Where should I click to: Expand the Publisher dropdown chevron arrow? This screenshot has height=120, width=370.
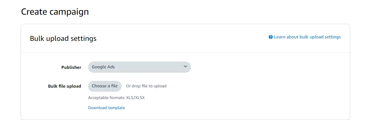coord(185,67)
